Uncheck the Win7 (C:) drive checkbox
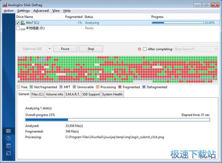The image size is (222, 163). (x=18, y=23)
